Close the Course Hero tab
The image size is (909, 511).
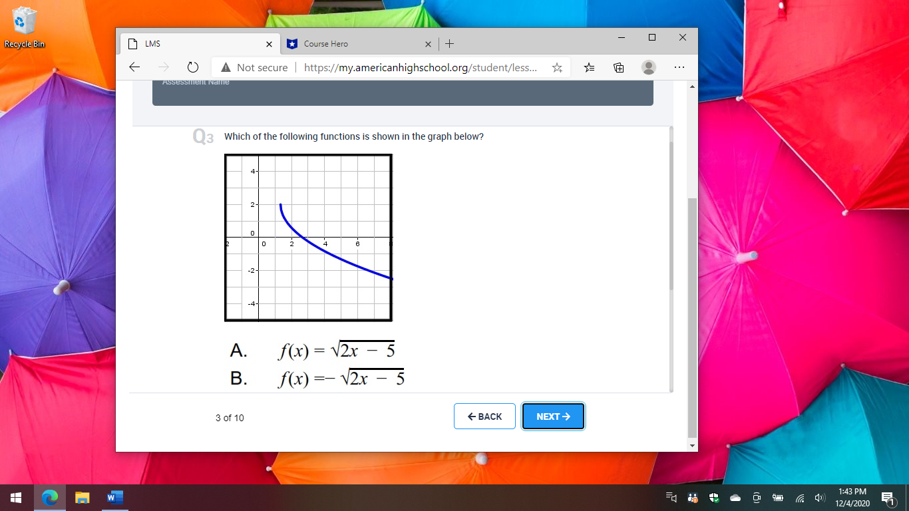coord(428,44)
